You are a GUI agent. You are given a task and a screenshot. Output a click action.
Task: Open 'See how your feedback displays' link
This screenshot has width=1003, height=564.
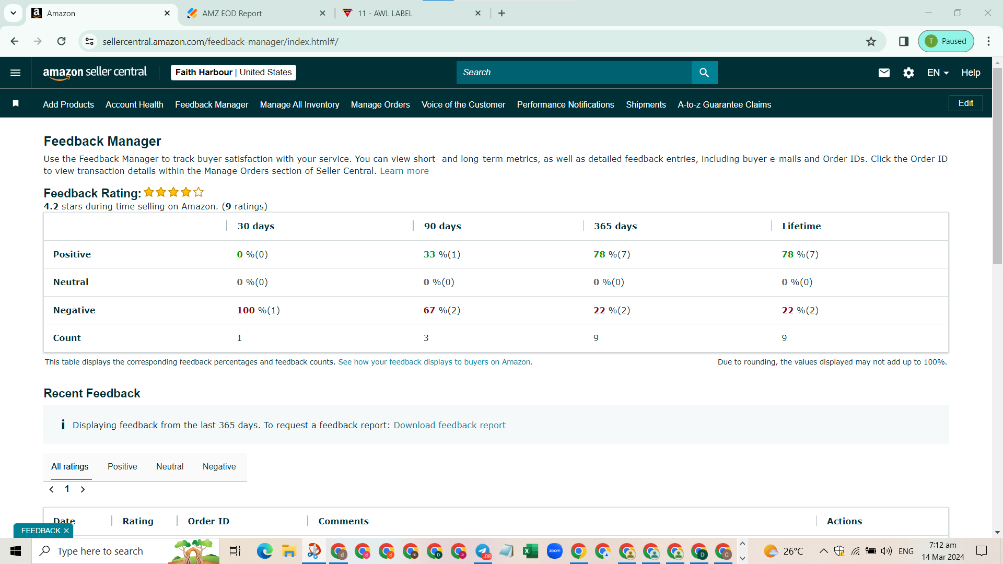(x=435, y=362)
